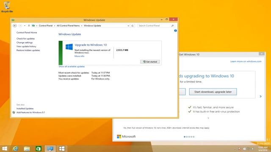This screenshot has height=152, width=271.
Task: Click the Windows 10 logo tile
Action: 69,47
